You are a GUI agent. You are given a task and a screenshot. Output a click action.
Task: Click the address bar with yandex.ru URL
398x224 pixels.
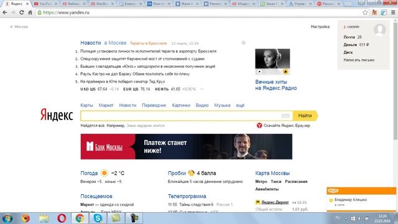point(198,12)
